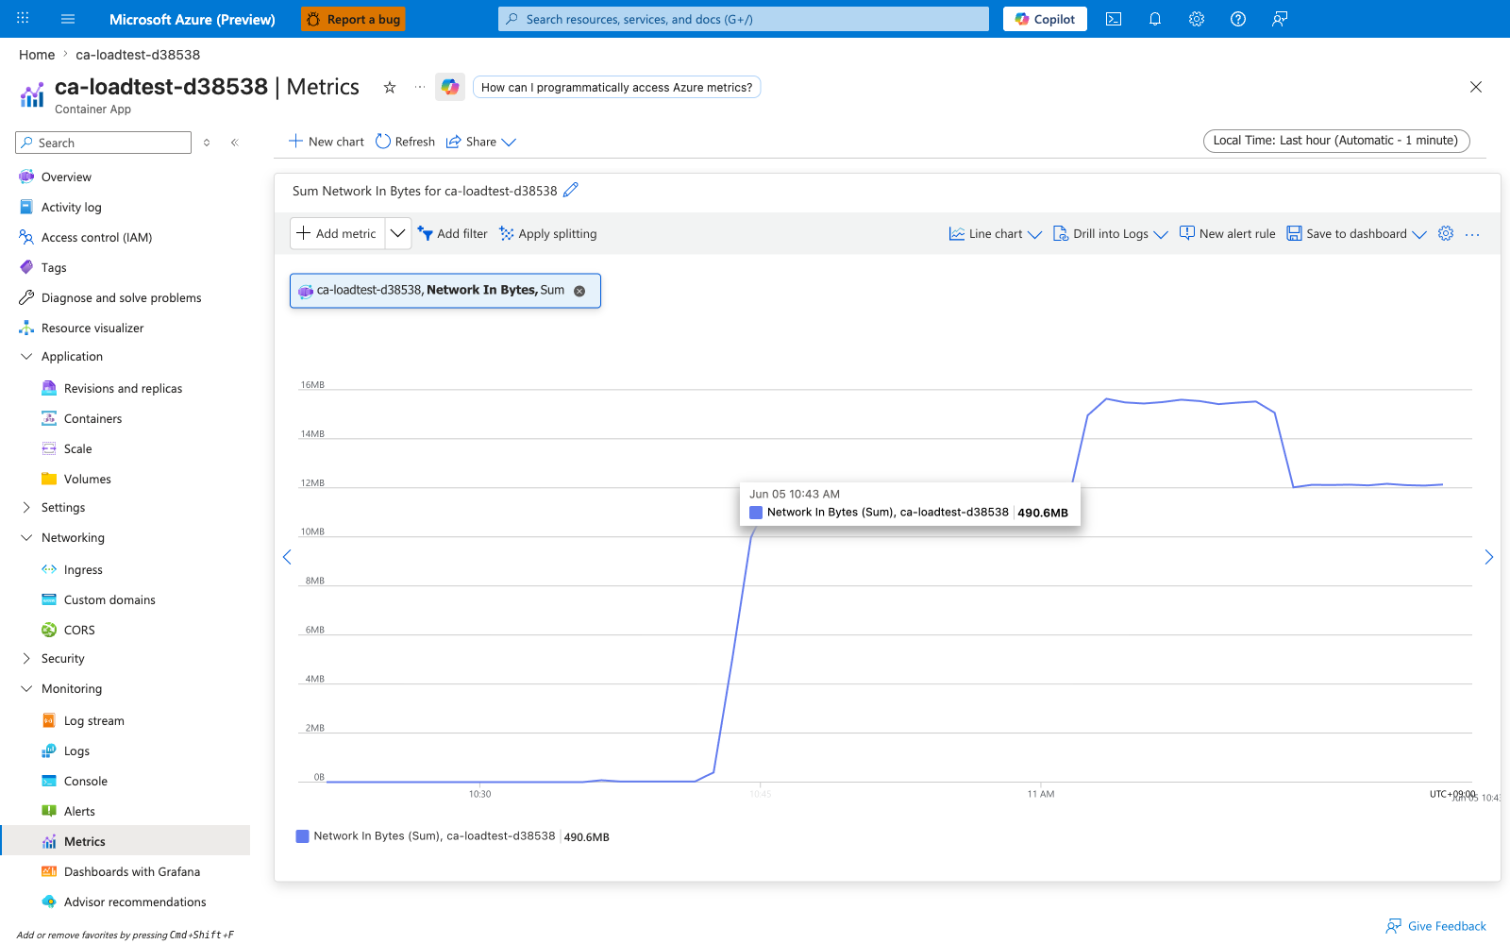Shift time range forward with right arrow
This screenshot has width=1510, height=944.
click(1488, 557)
